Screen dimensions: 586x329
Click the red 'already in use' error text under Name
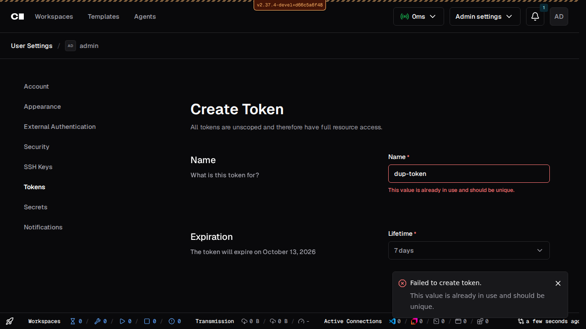coord(451,190)
